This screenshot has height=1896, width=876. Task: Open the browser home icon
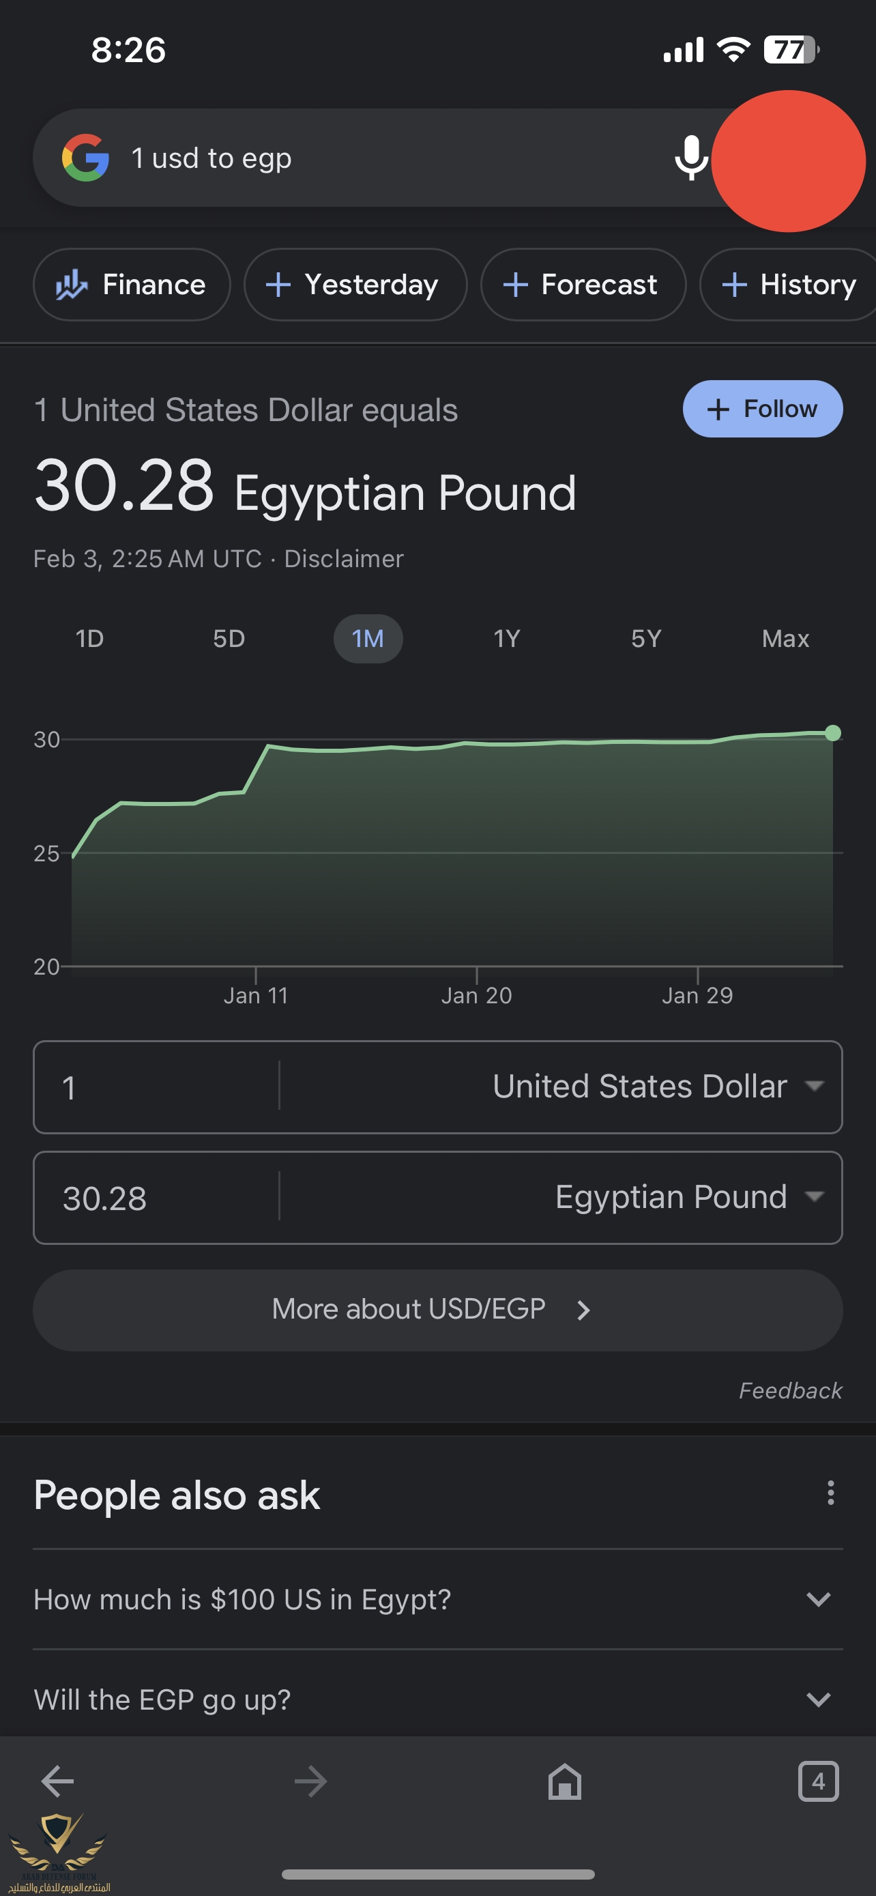pos(564,1782)
